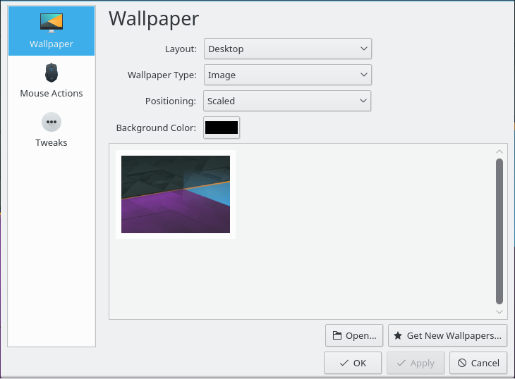The image size is (515, 379).
Task: Switch to the Mouse Actions section label
Action: coord(51,93)
